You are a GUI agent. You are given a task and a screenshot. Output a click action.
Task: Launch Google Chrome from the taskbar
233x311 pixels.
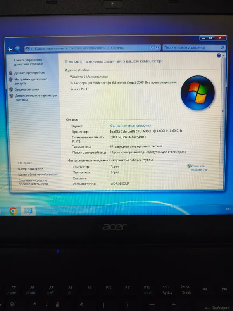(x=13, y=211)
